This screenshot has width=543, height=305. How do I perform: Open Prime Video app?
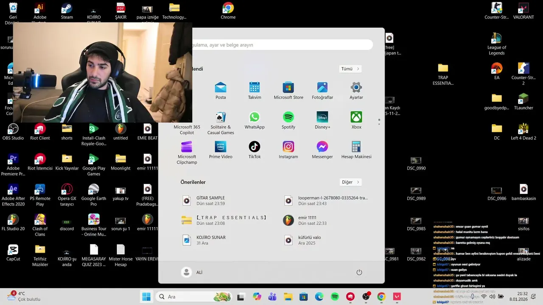(x=221, y=150)
